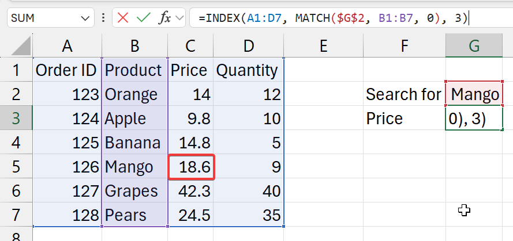The width and height of the screenshot is (513, 241).
Task: Click the Grapes product cell
Action: (x=134, y=191)
